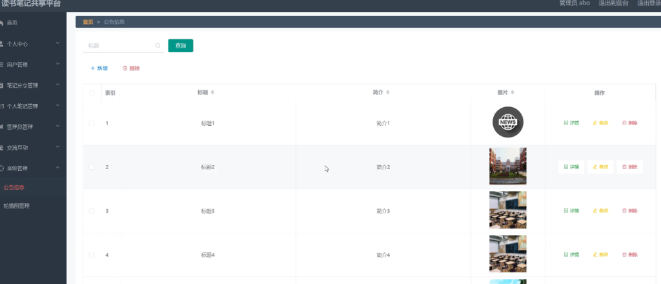Click the 新增 add button
This screenshot has height=284, width=661.
[x=99, y=68]
